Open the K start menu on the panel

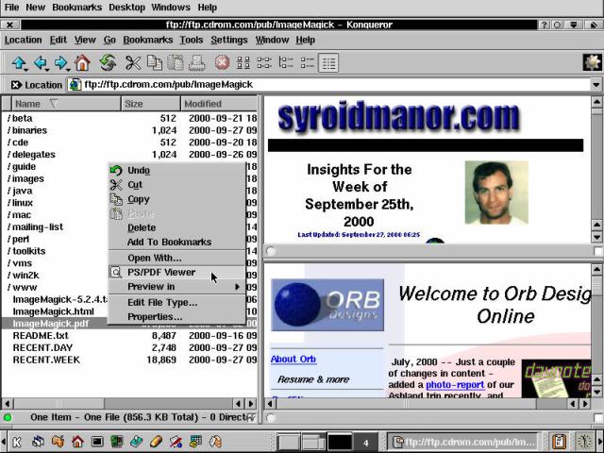click(x=16, y=441)
